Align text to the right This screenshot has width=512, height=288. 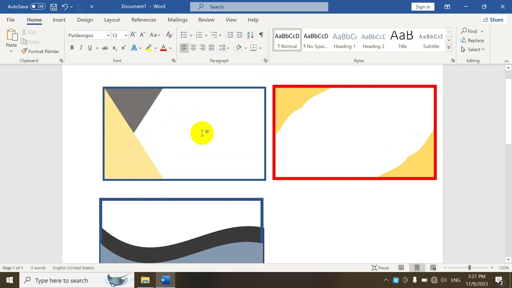[202, 48]
